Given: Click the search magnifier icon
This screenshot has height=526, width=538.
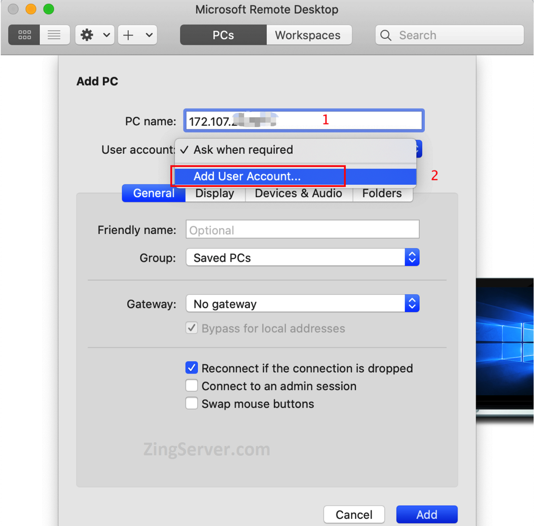Looking at the screenshot, I should click(386, 35).
